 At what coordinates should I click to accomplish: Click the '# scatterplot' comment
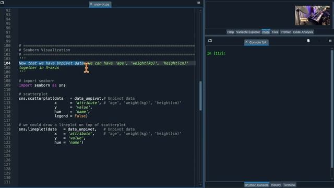[x=33, y=94]
